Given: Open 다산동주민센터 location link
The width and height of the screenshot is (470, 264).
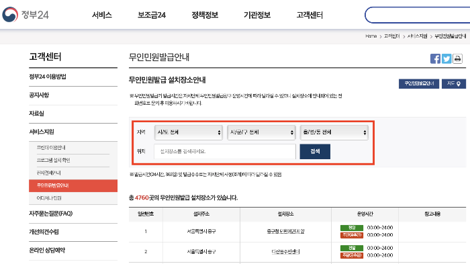Looking at the screenshot, I should click(285, 252).
